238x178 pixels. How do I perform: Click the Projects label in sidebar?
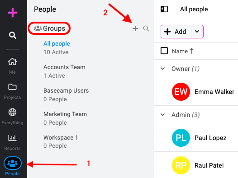pos(13,98)
